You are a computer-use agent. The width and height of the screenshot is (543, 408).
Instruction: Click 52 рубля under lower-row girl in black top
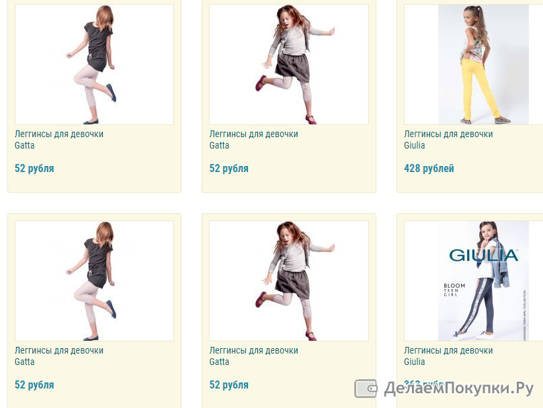pyautogui.click(x=34, y=385)
